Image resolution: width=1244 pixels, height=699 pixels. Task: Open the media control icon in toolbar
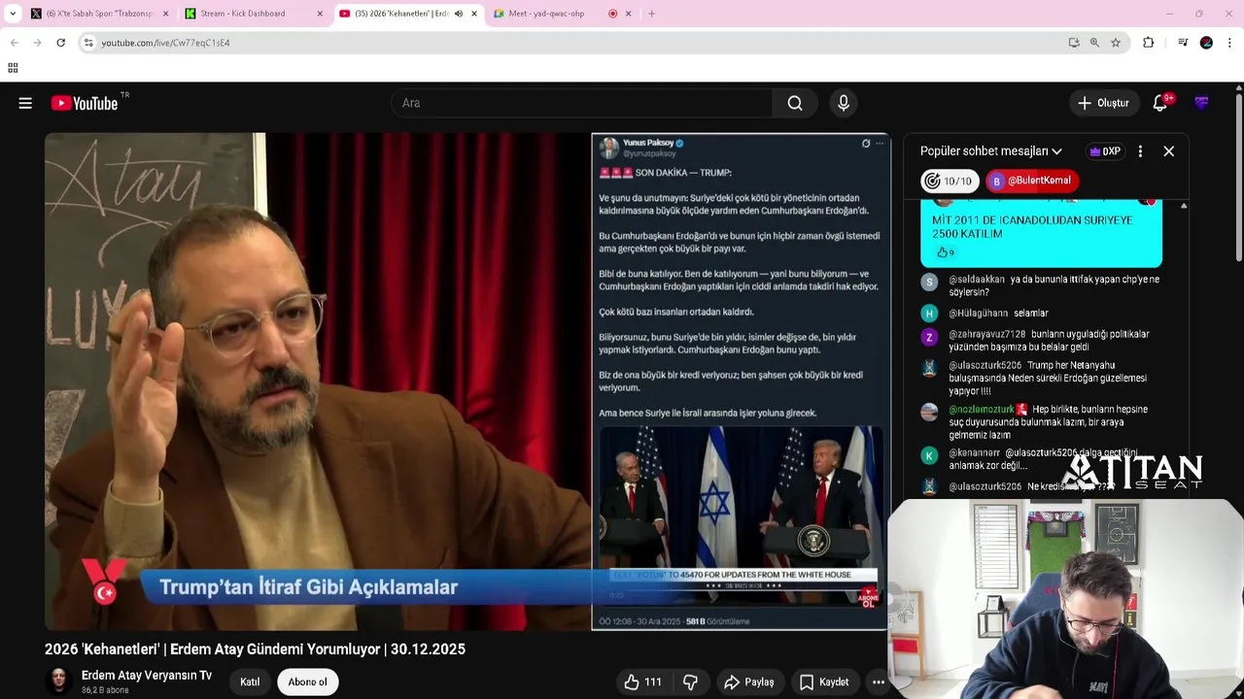1183,43
